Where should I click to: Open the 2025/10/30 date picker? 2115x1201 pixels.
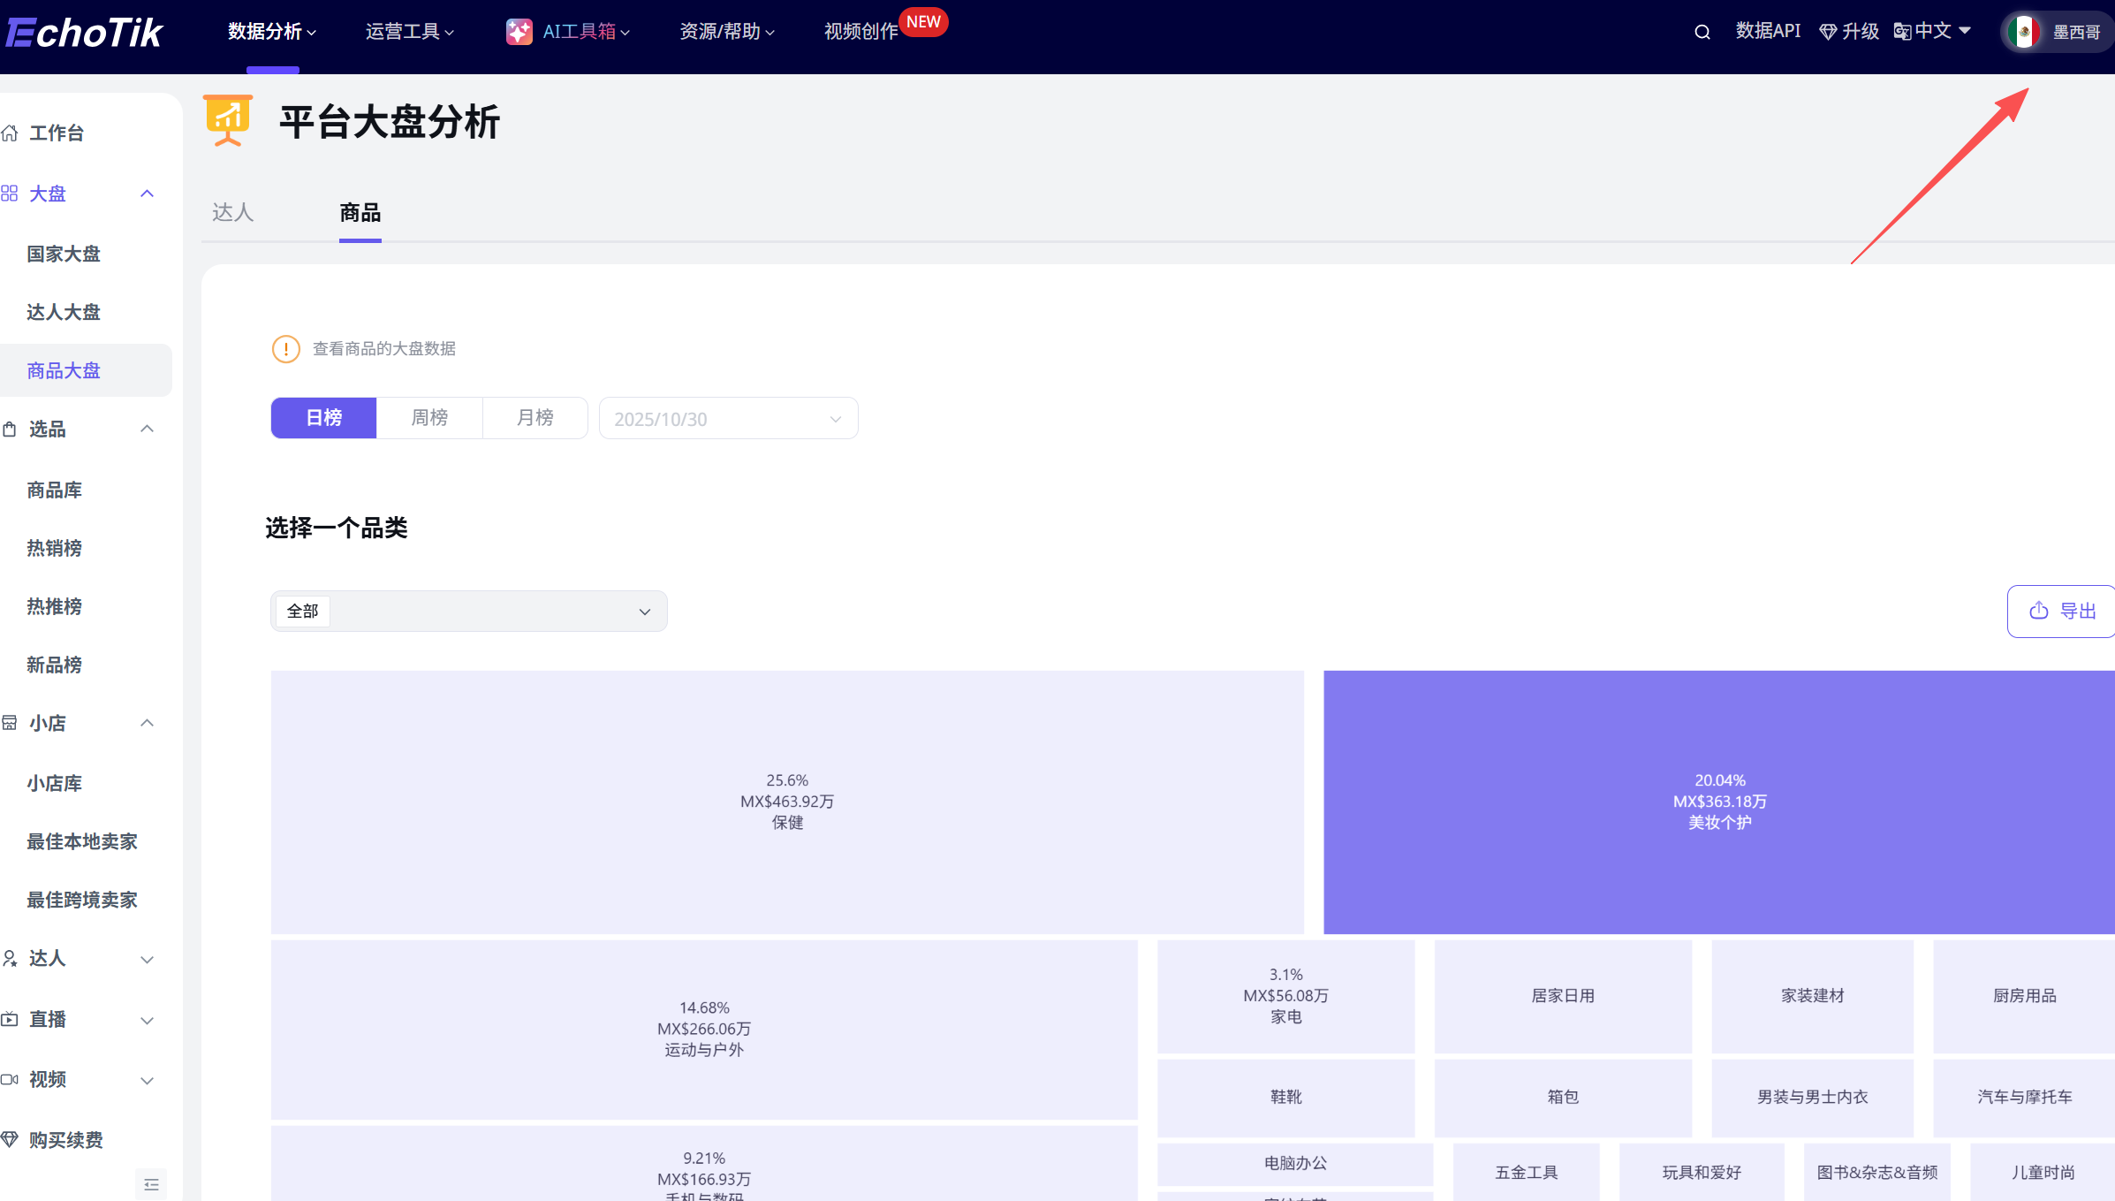pyautogui.click(x=728, y=417)
